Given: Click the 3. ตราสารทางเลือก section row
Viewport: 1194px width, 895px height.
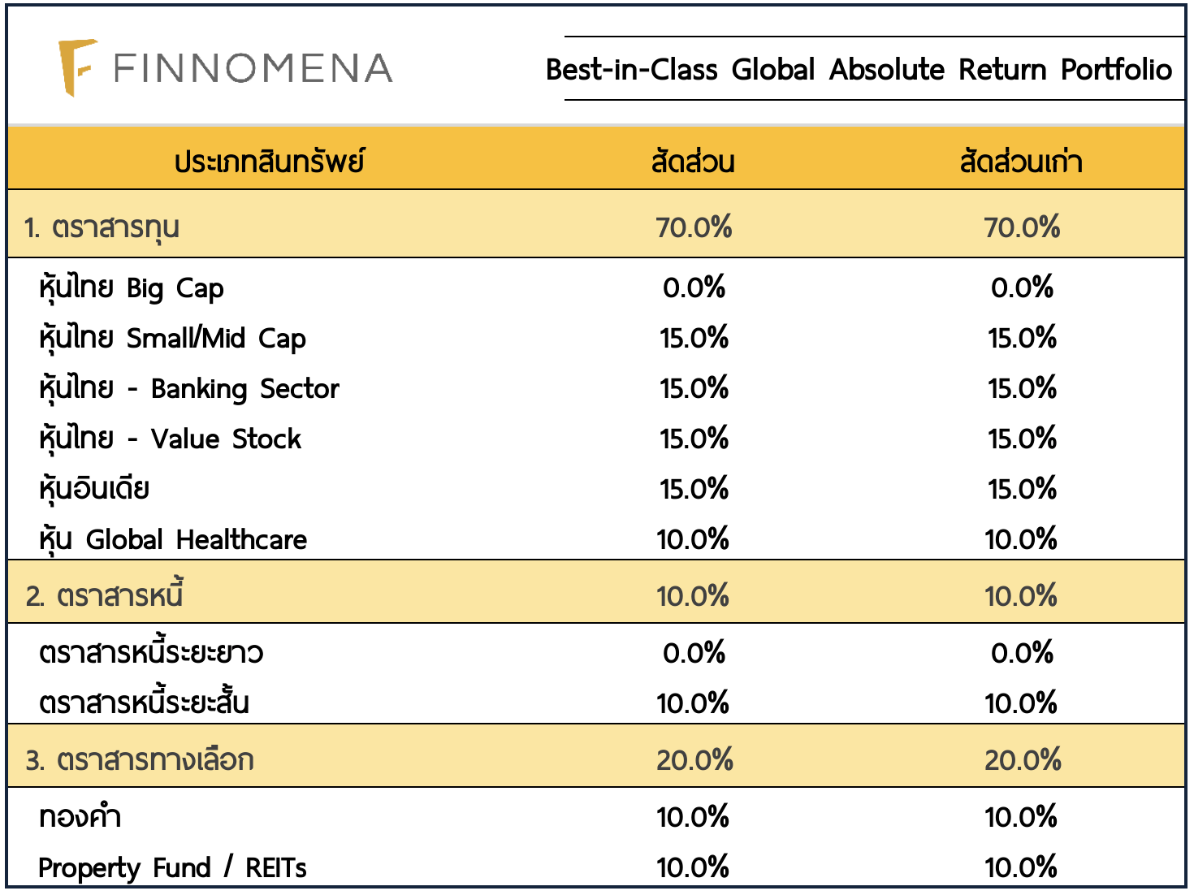Looking at the screenshot, I should pyautogui.click(x=139, y=760).
